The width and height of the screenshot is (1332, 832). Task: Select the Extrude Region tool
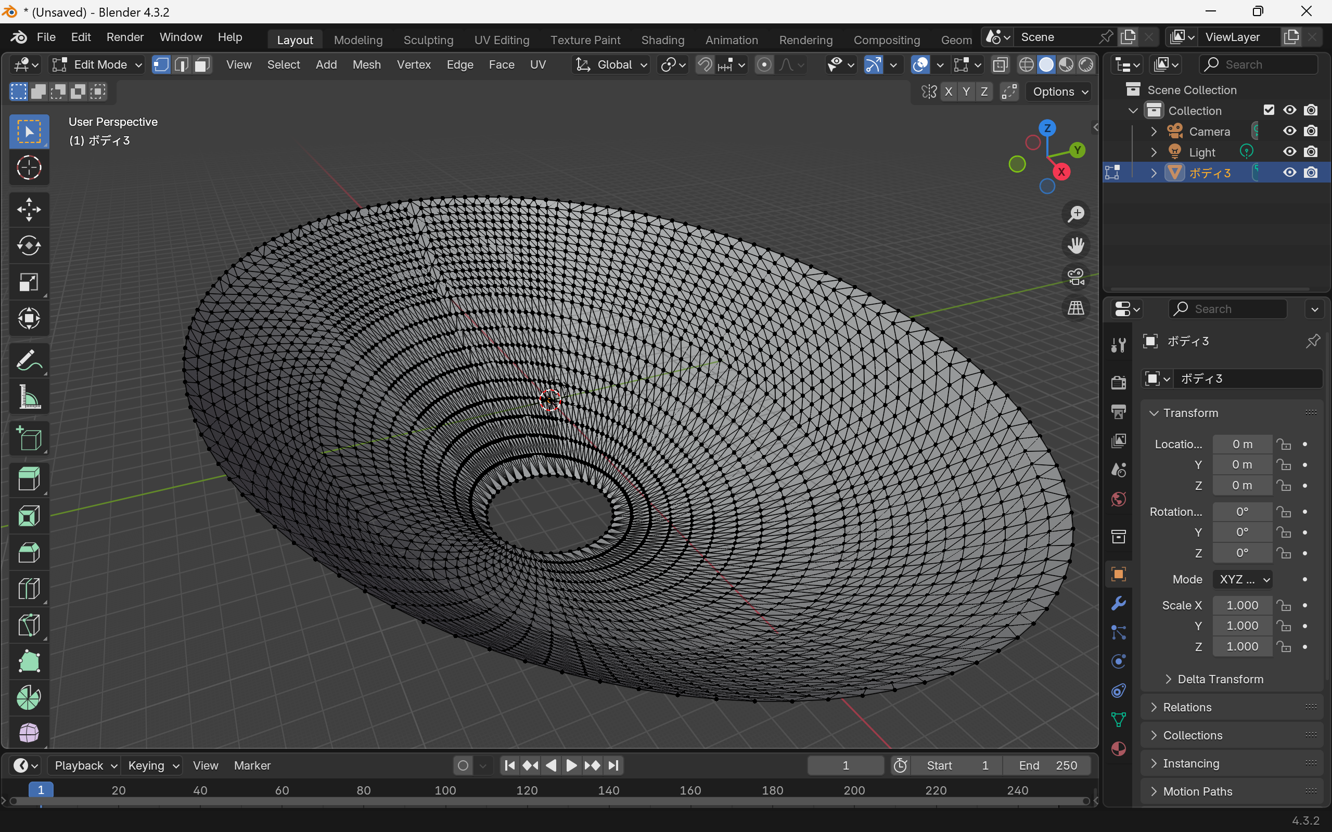pos(29,479)
